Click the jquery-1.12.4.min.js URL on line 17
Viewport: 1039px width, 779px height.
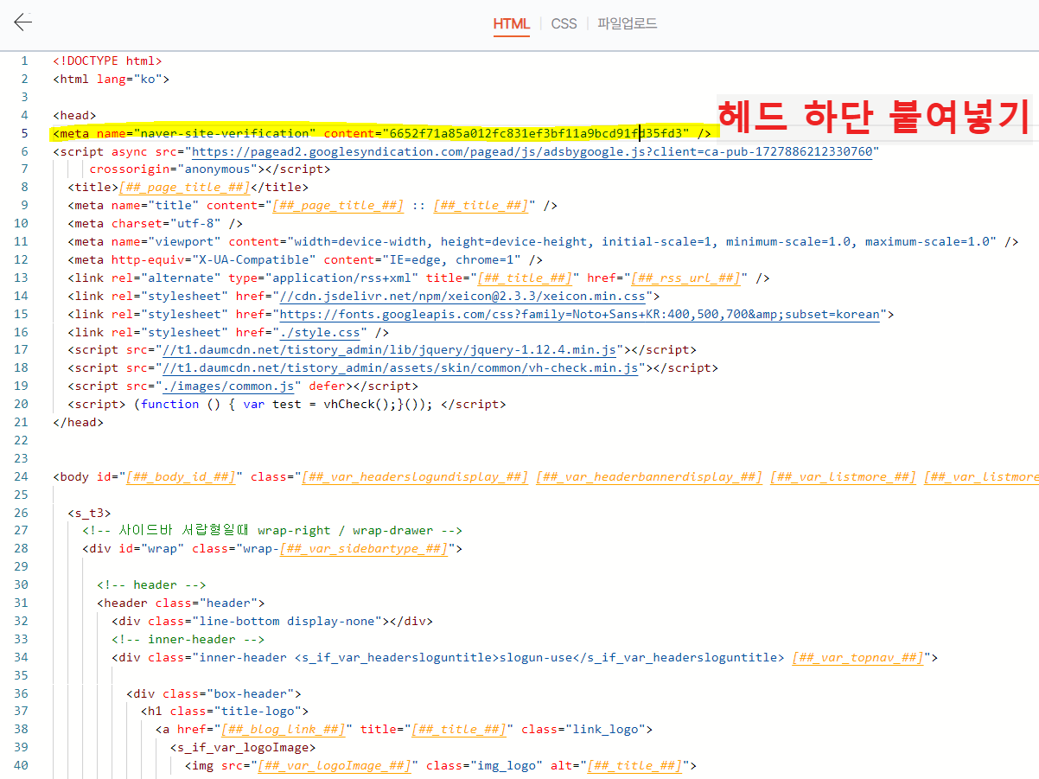point(390,350)
